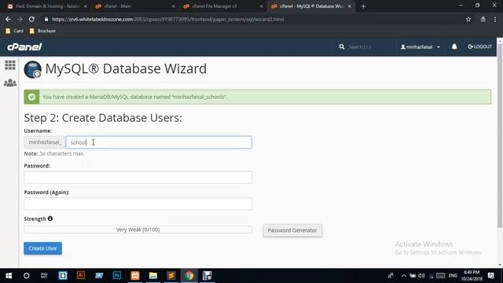Click the Create User button

click(x=42, y=248)
